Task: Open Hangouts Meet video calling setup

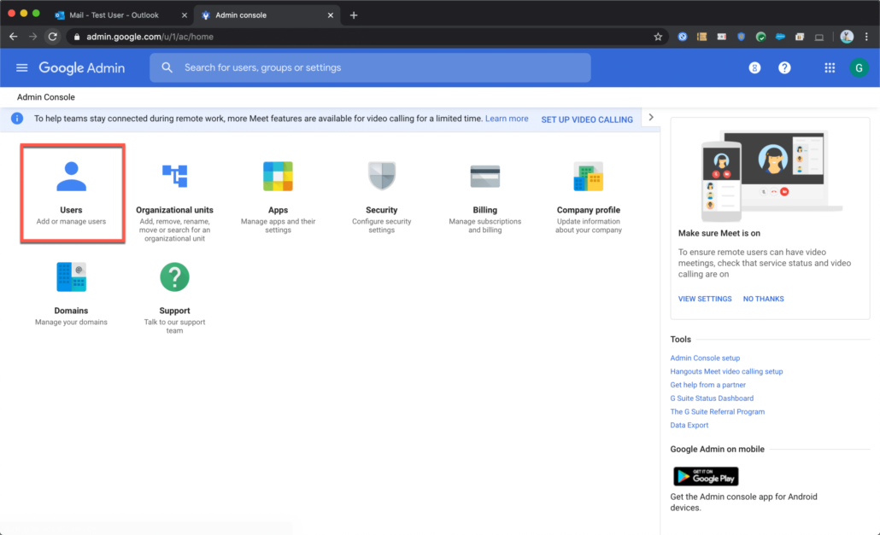Action: point(726,371)
